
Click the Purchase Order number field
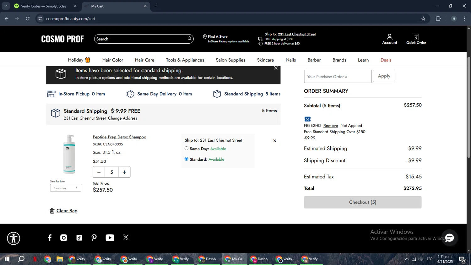click(337, 77)
